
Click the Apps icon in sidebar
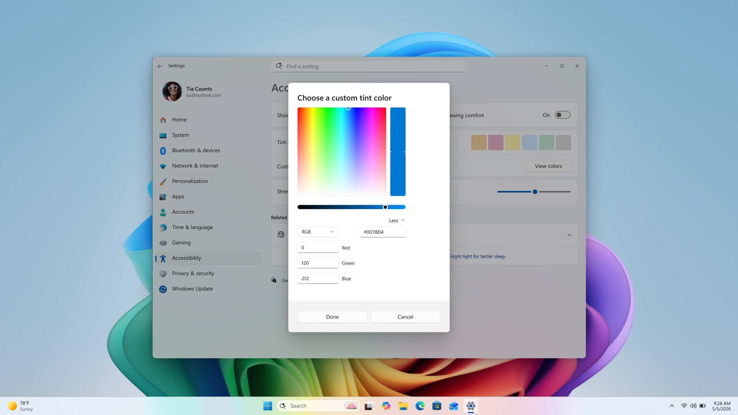click(163, 197)
